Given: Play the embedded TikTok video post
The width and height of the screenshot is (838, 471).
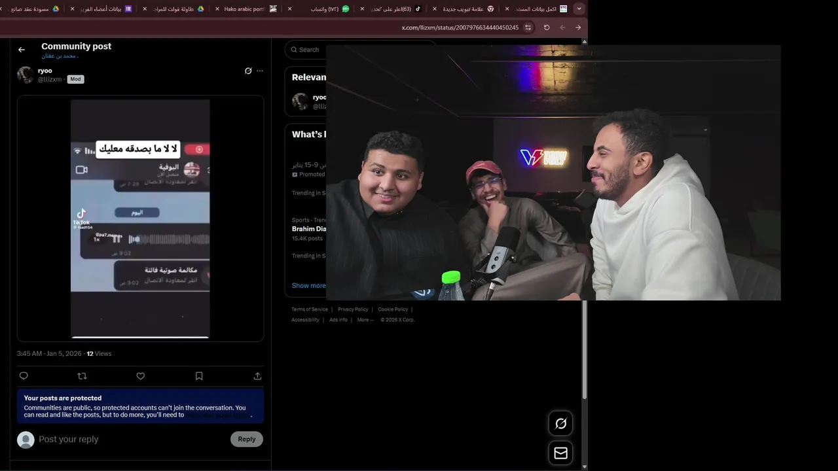Looking at the screenshot, I should pyautogui.click(x=140, y=218).
